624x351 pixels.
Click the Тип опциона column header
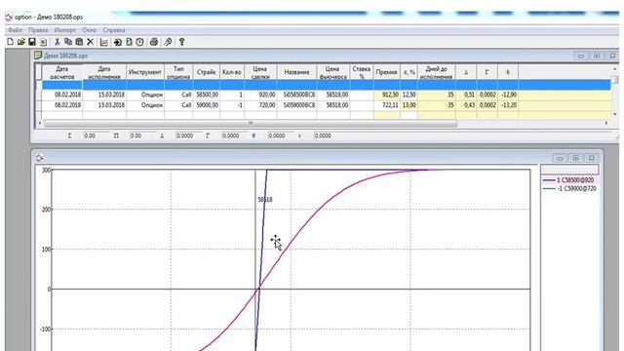point(178,72)
